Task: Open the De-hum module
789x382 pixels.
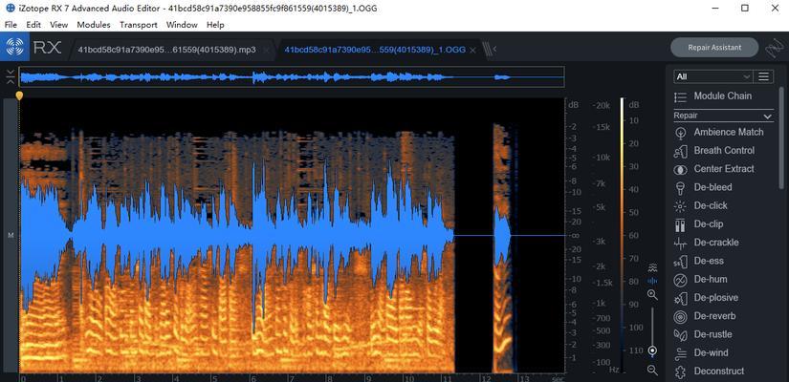Action: point(700,280)
